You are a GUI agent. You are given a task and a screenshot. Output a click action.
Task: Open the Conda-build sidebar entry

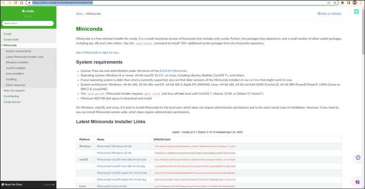click(x=11, y=40)
